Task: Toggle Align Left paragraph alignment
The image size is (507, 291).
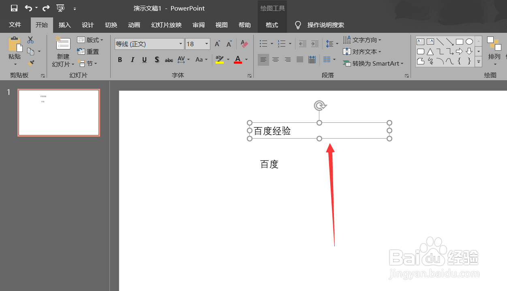Action: pos(263,60)
